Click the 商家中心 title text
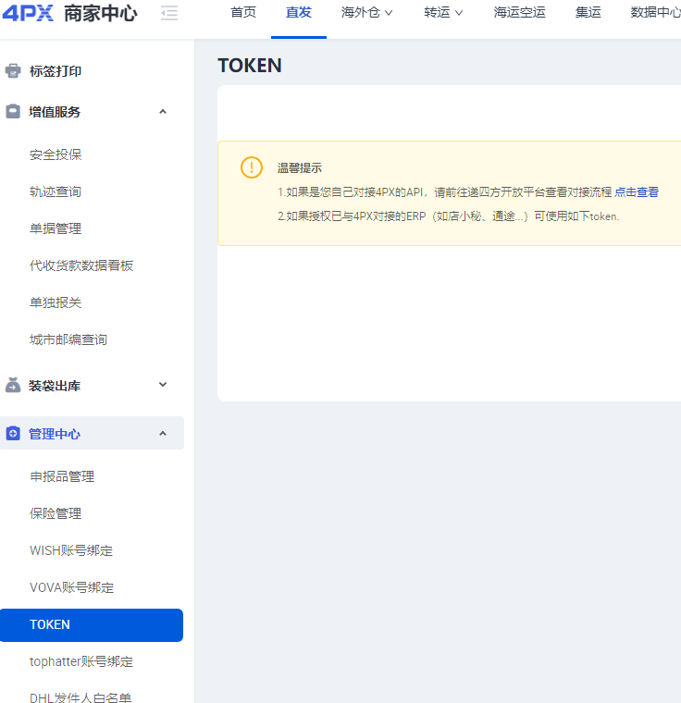681x703 pixels. (101, 14)
